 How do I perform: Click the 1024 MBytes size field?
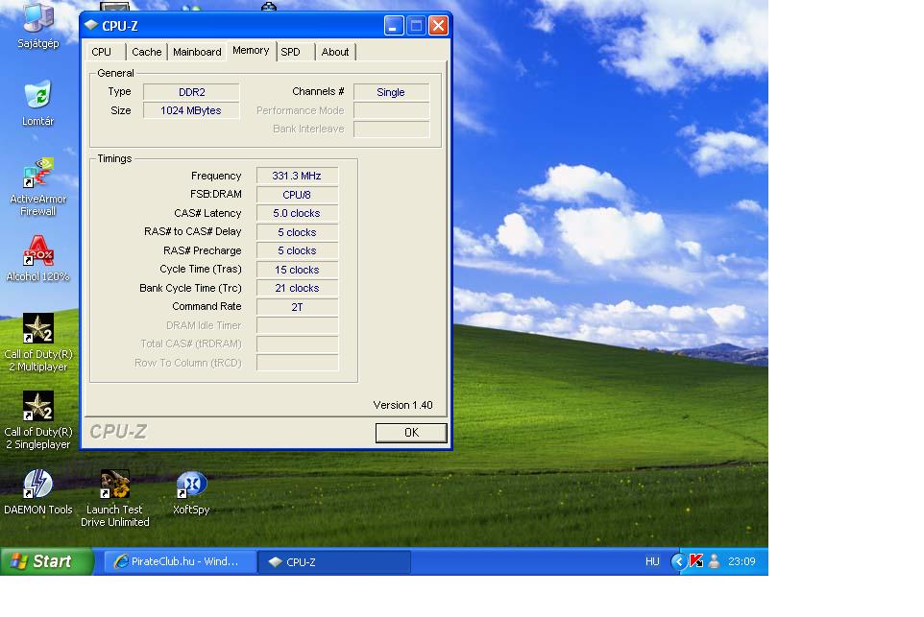click(191, 110)
